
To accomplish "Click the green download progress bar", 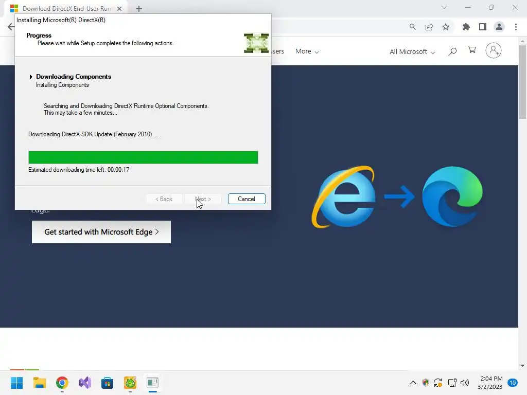I will tap(143, 157).
